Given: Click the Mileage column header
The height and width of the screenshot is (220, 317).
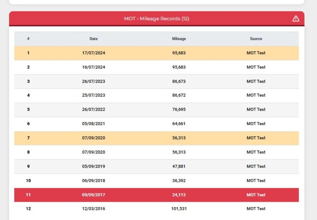Looking at the screenshot, I should tap(179, 39).
